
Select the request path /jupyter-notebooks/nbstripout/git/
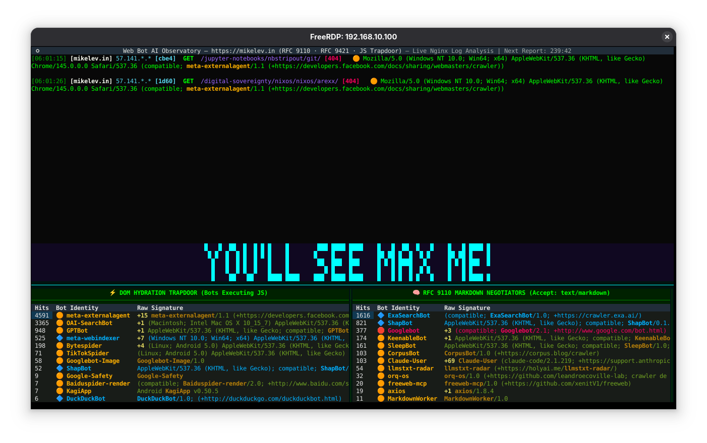point(260,58)
